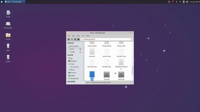
Task: Open the Help menu
Action: click(x=87, y=36)
